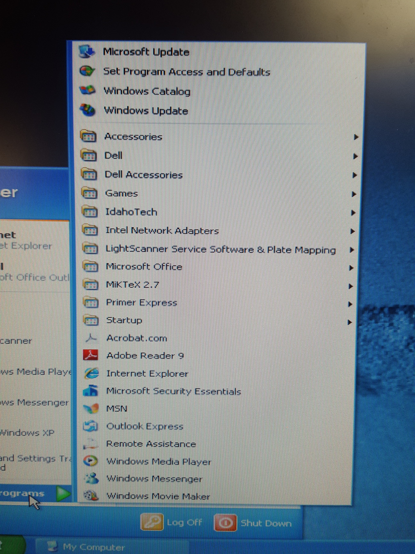This screenshot has width=415, height=554.
Task: Expand the Primer Express submenu arrow
Action: pyautogui.click(x=350, y=304)
